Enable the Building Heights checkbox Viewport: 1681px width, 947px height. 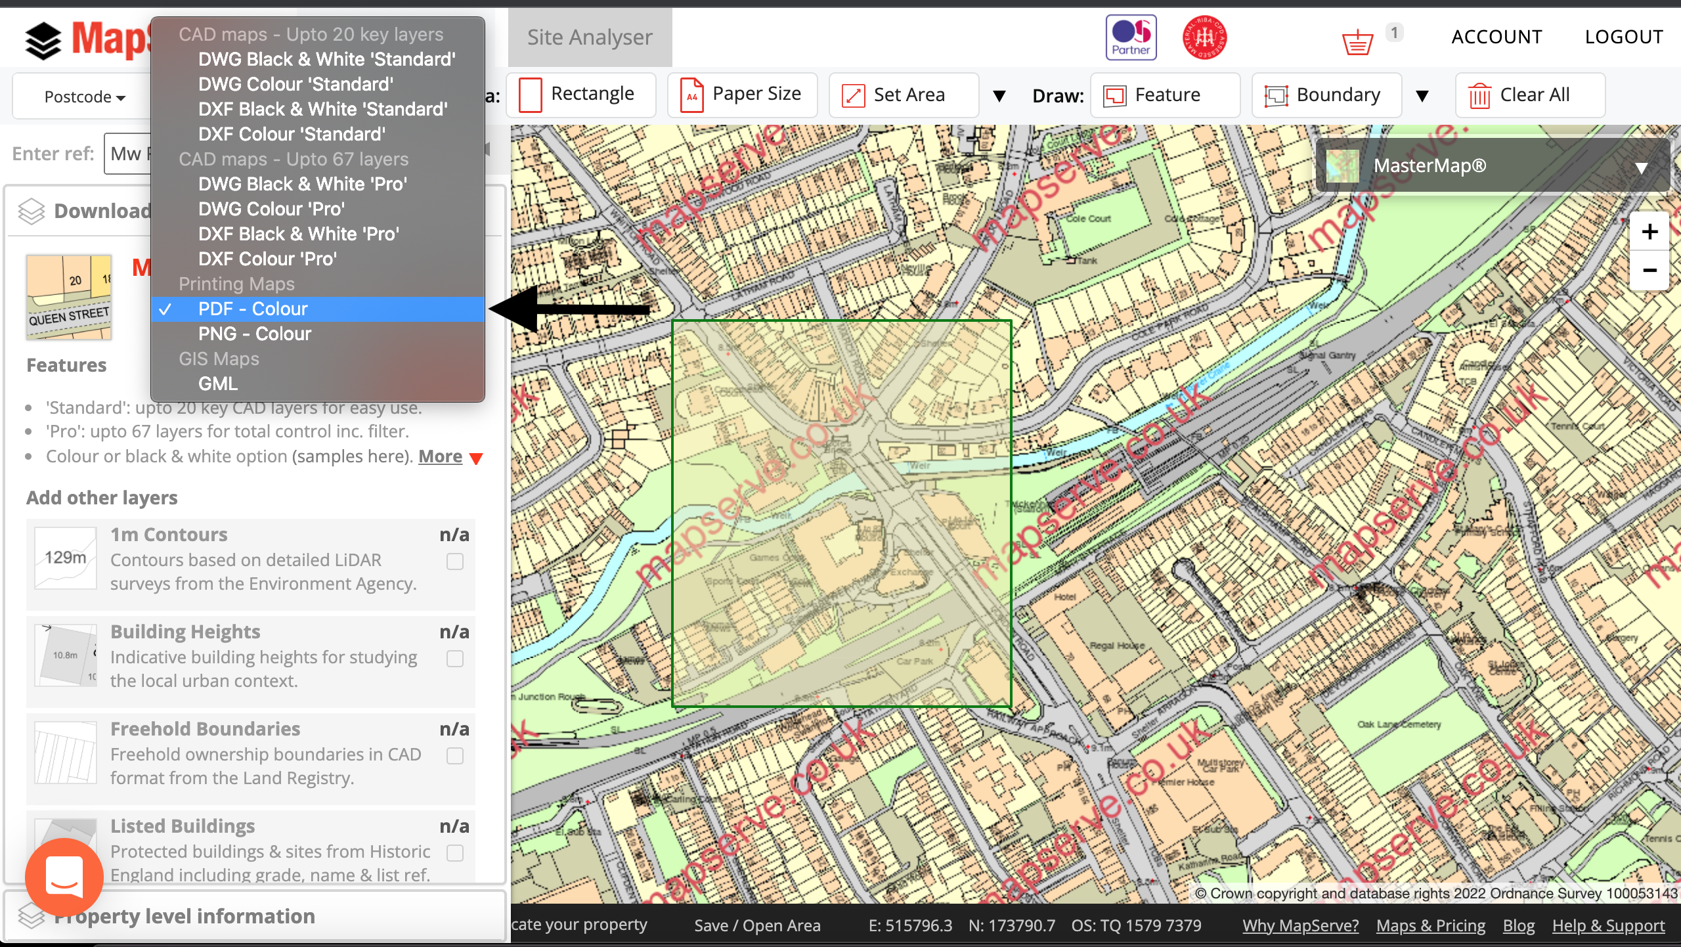pyautogui.click(x=455, y=659)
